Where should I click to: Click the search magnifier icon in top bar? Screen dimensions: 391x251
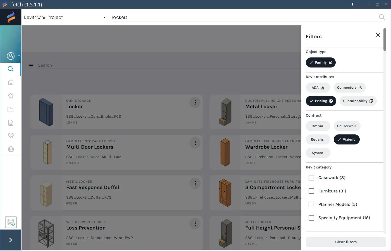382,17
